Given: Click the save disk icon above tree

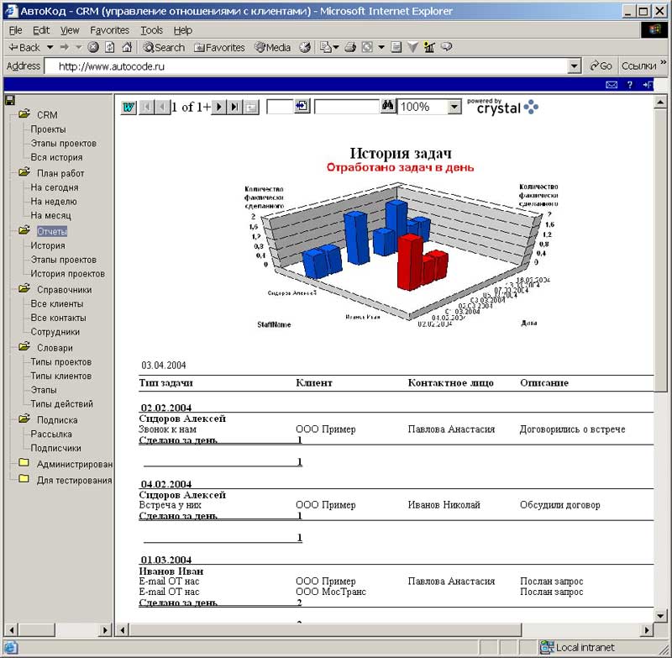Looking at the screenshot, I should coord(9,99).
